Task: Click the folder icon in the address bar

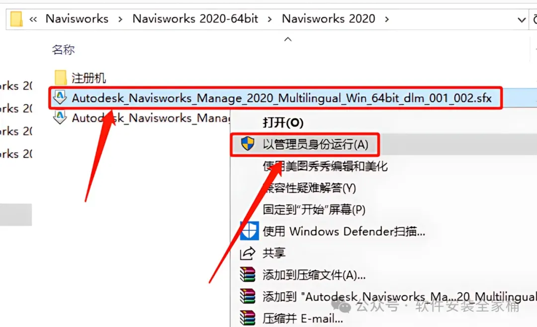Action: click(16, 19)
